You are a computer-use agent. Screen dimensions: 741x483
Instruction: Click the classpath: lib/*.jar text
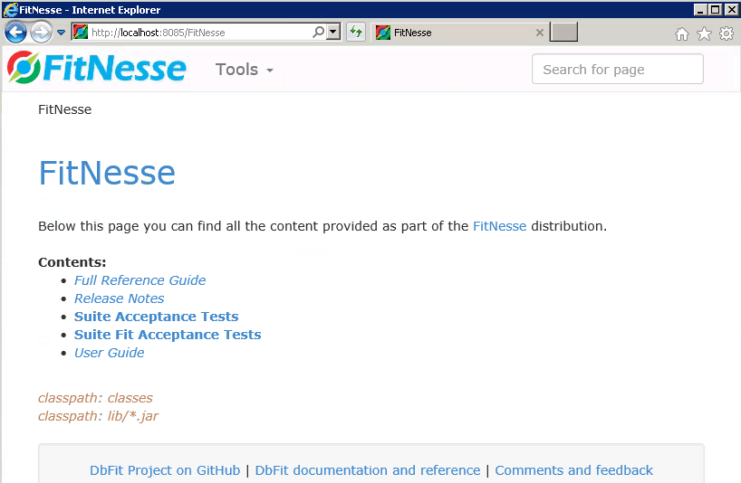point(99,416)
